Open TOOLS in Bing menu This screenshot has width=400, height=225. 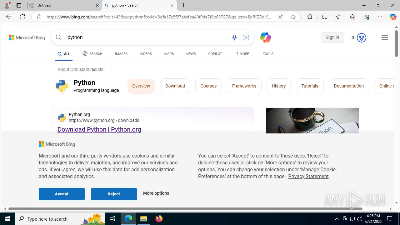[268, 54]
